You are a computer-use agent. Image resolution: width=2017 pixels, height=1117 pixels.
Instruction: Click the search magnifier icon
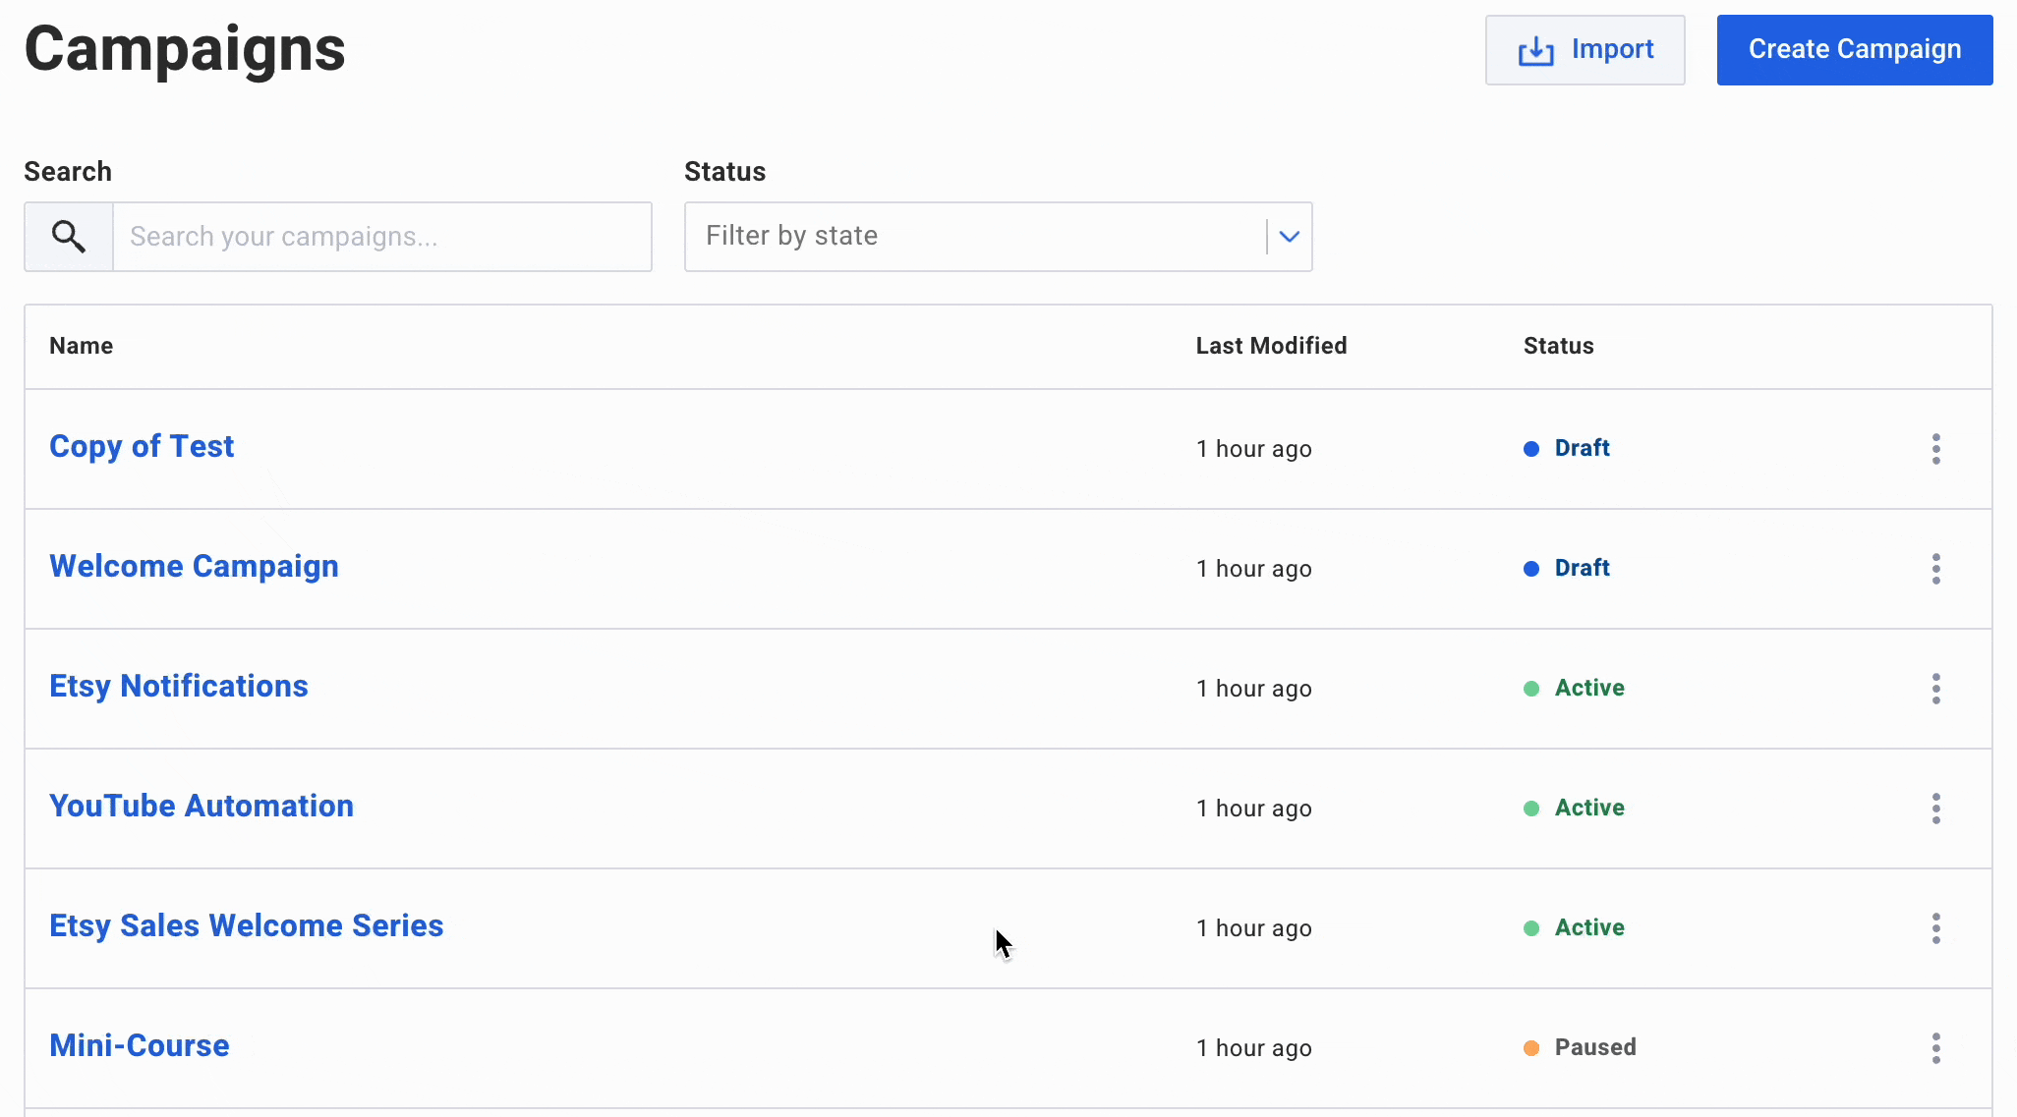(x=68, y=235)
